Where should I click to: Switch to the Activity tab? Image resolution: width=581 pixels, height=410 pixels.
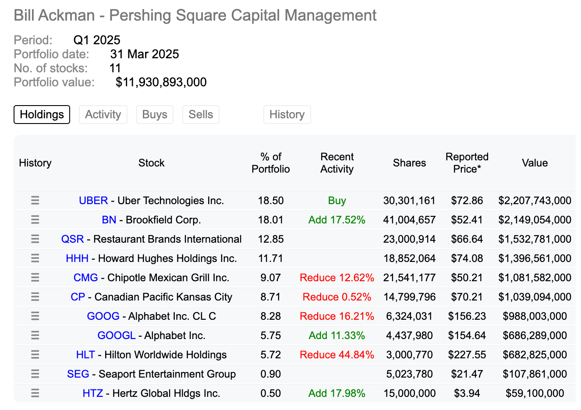103,114
